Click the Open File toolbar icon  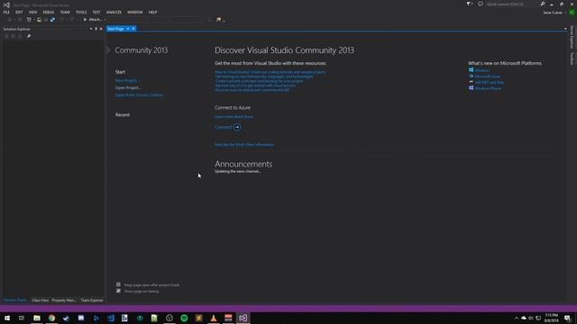pos(39,20)
